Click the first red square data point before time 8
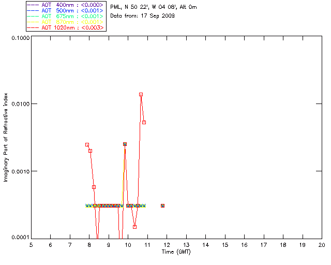Viewport: 331px width, 265px height. (87, 145)
